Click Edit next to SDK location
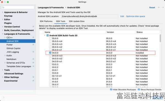Viewport: 165px width, 101px height. coord(122,16)
